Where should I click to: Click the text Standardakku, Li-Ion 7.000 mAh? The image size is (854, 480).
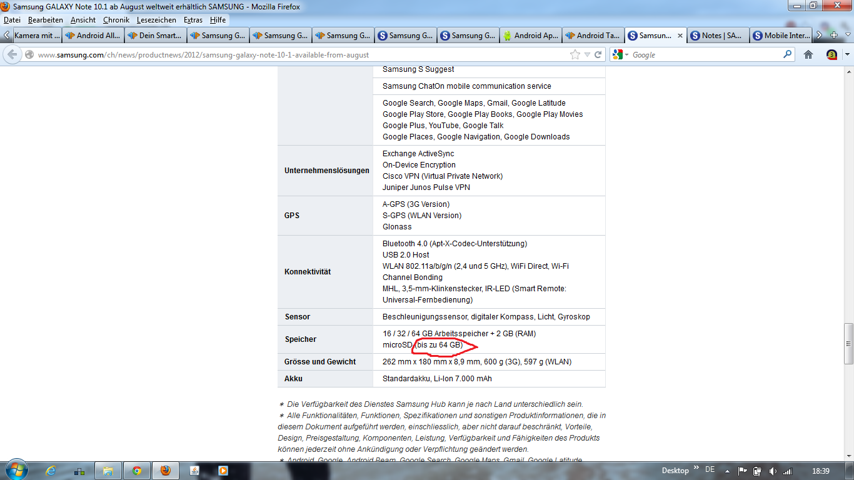pyautogui.click(x=437, y=379)
